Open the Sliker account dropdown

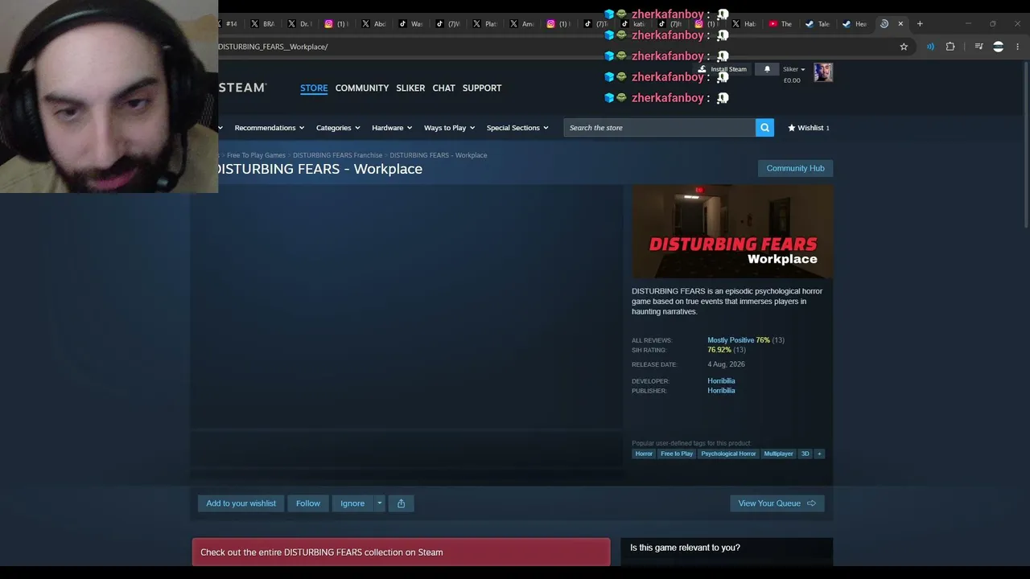pos(794,69)
